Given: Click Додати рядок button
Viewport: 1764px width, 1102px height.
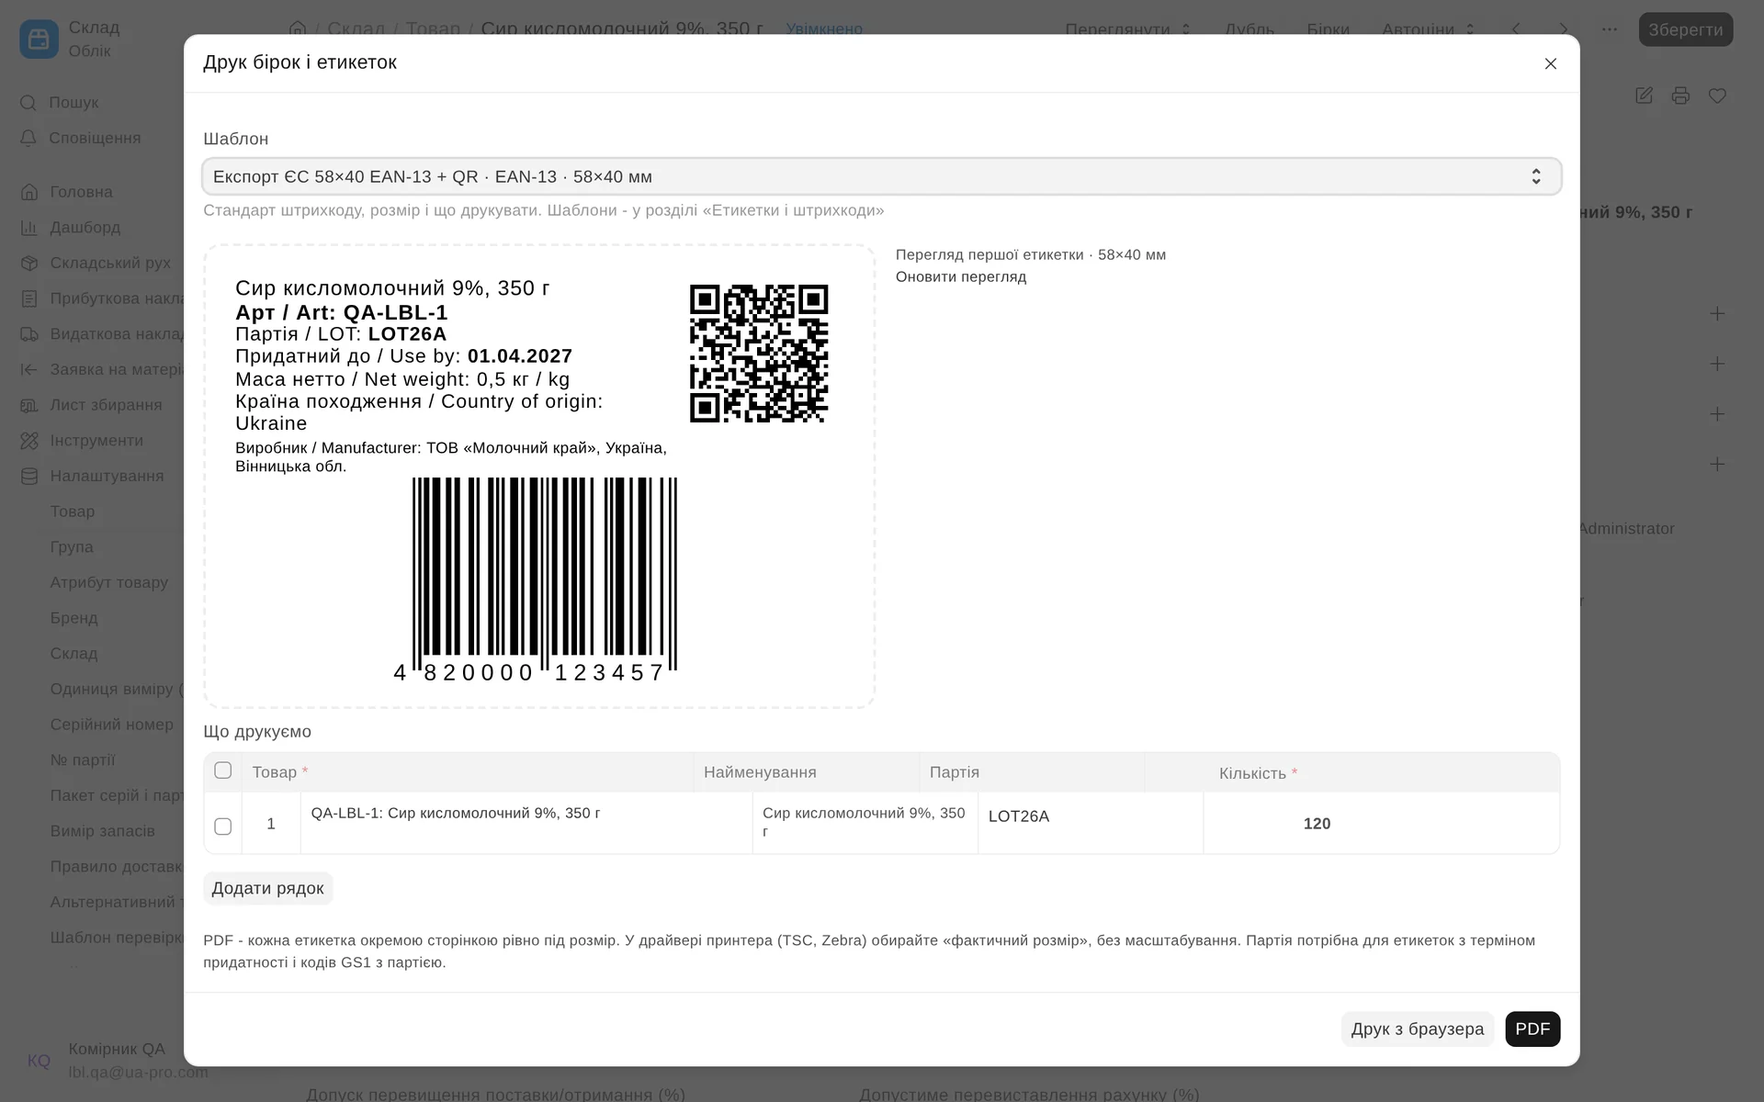Looking at the screenshot, I should click(x=267, y=888).
